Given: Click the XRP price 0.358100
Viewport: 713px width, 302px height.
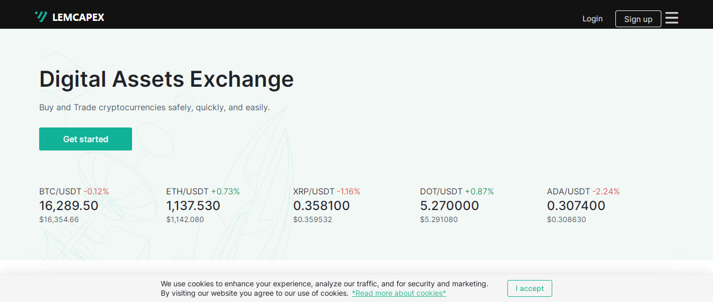Looking at the screenshot, I should pos(322,206).
